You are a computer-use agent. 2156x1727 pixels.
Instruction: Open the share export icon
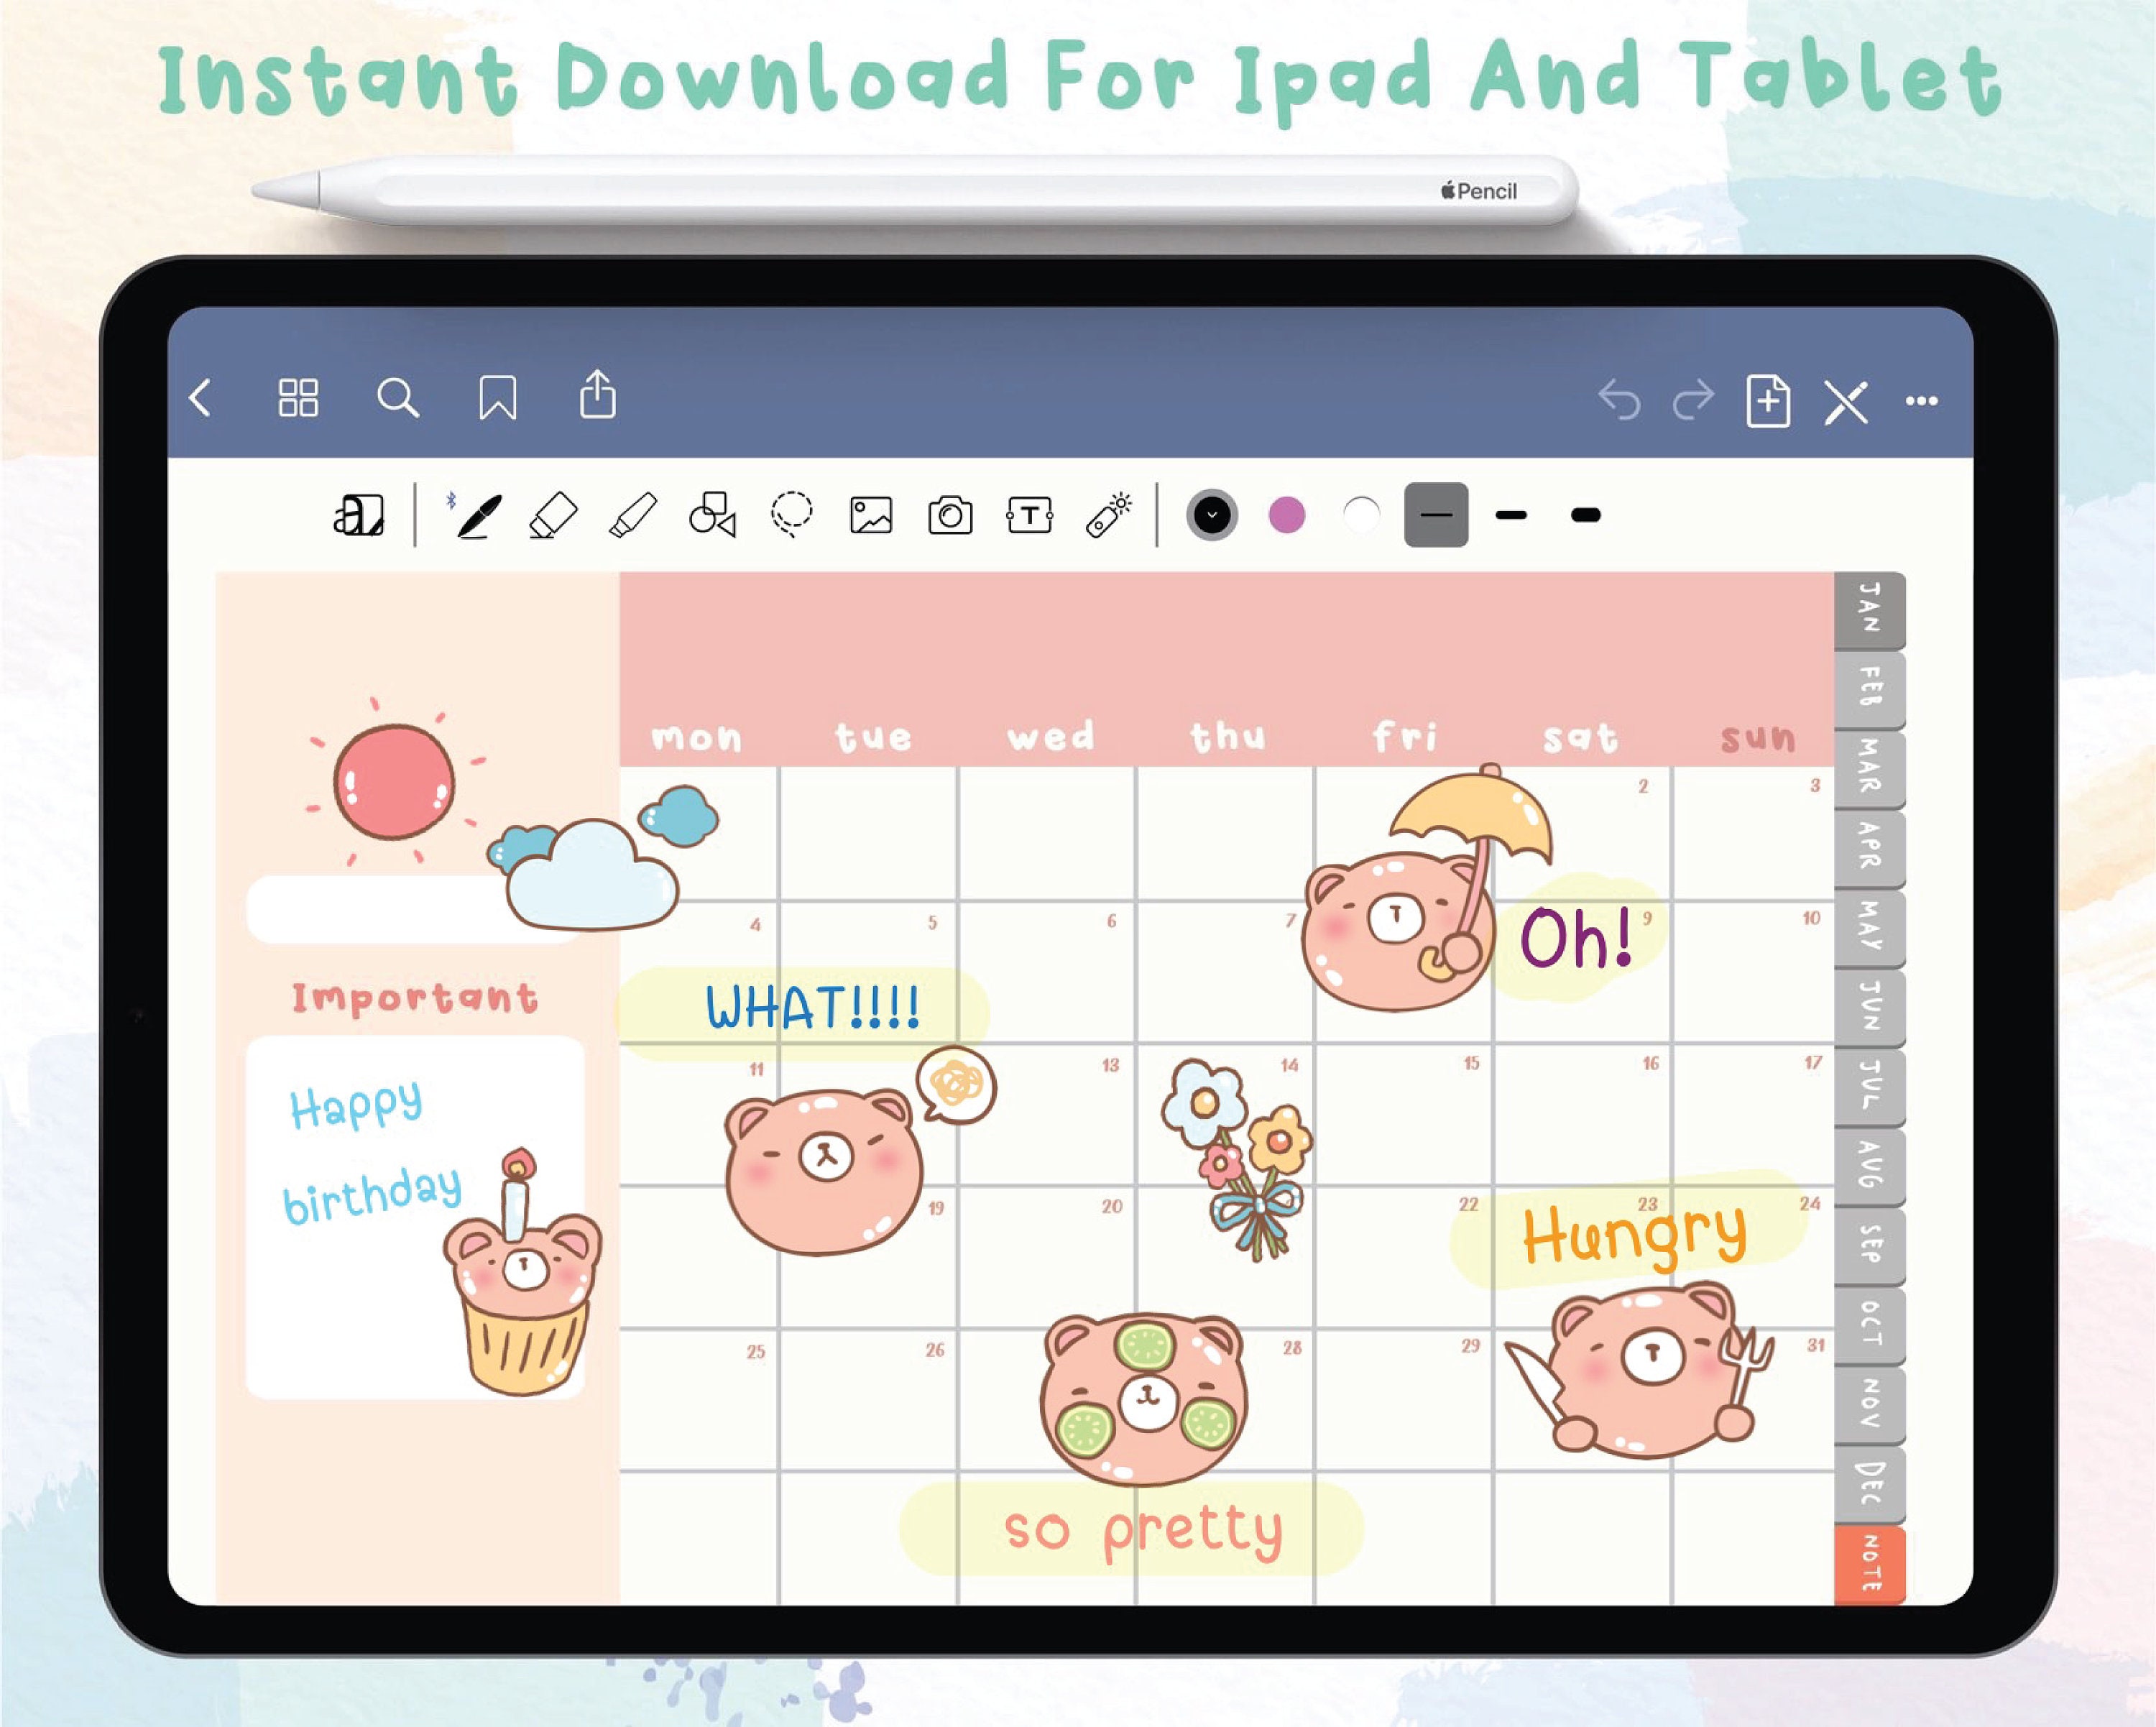coord(598,394)
